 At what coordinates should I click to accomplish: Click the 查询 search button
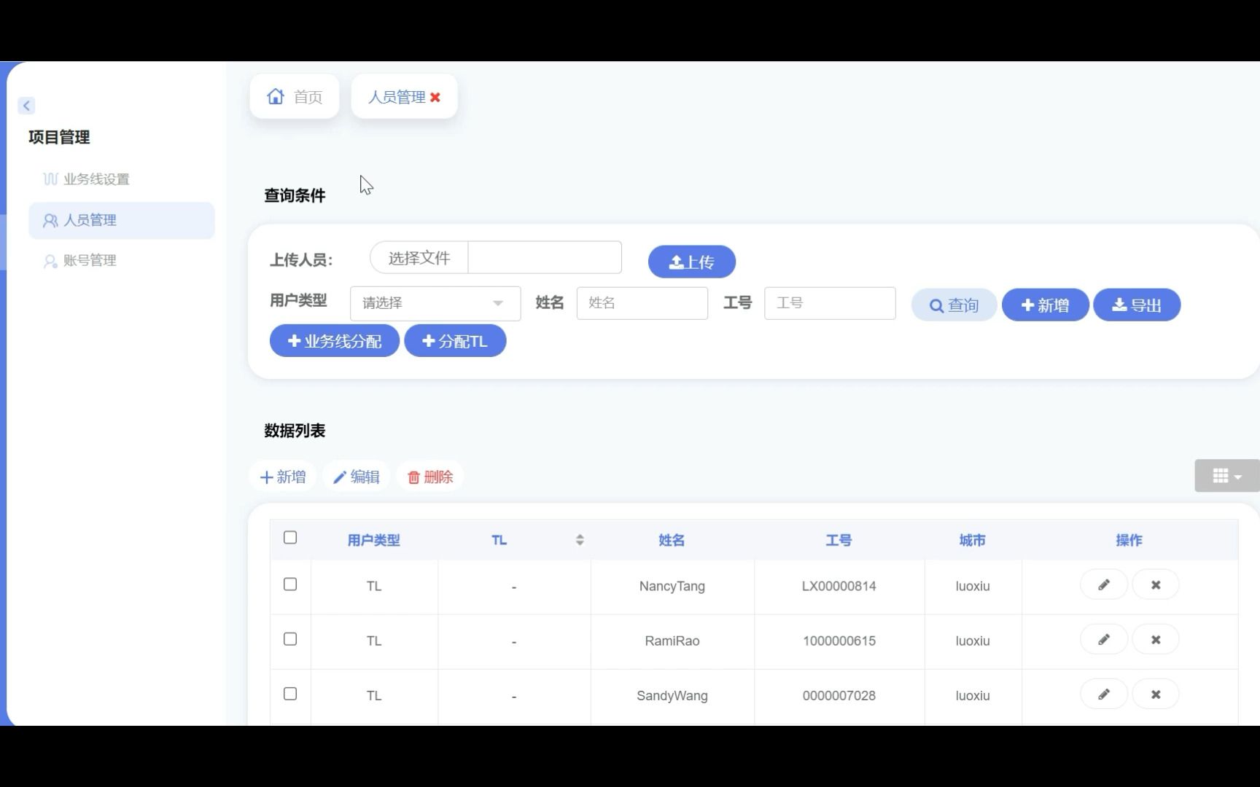click(954, 305)
